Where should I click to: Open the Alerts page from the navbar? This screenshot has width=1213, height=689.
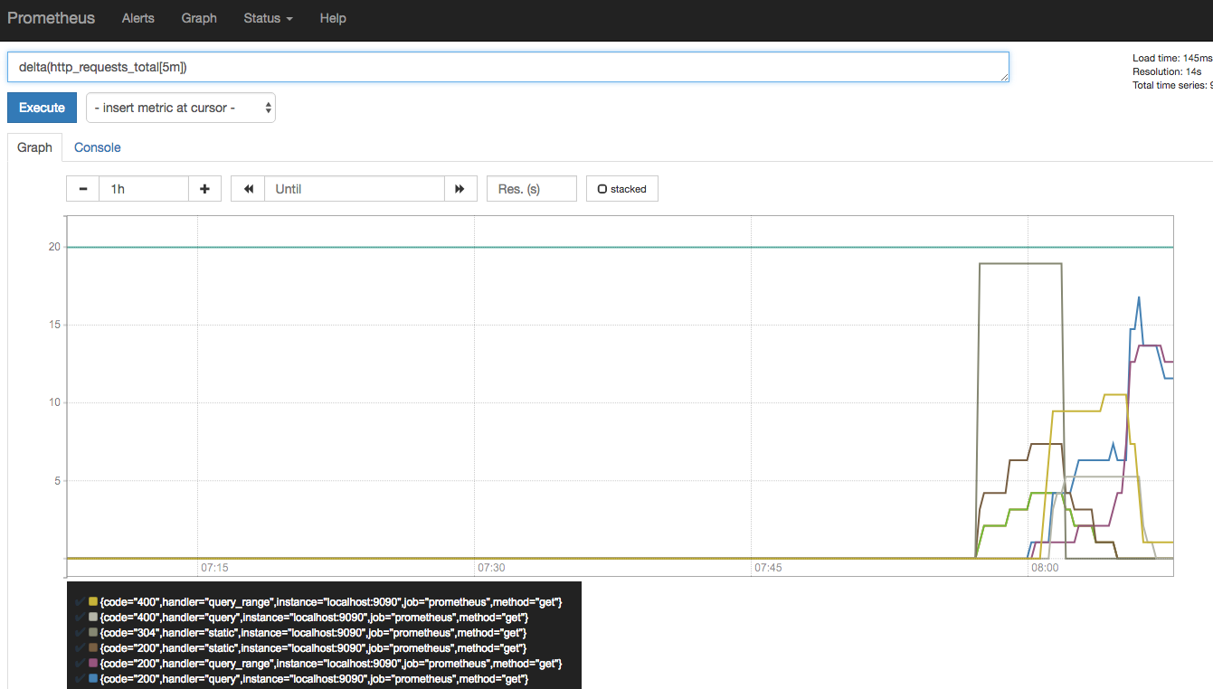(x=137, y=18)
